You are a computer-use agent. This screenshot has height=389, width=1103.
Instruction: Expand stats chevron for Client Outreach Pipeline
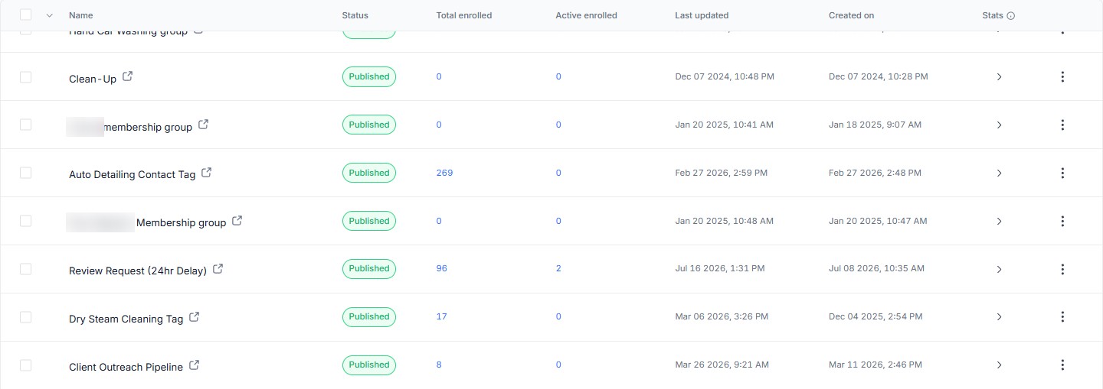pyautogui.click(x=999, y=365)
